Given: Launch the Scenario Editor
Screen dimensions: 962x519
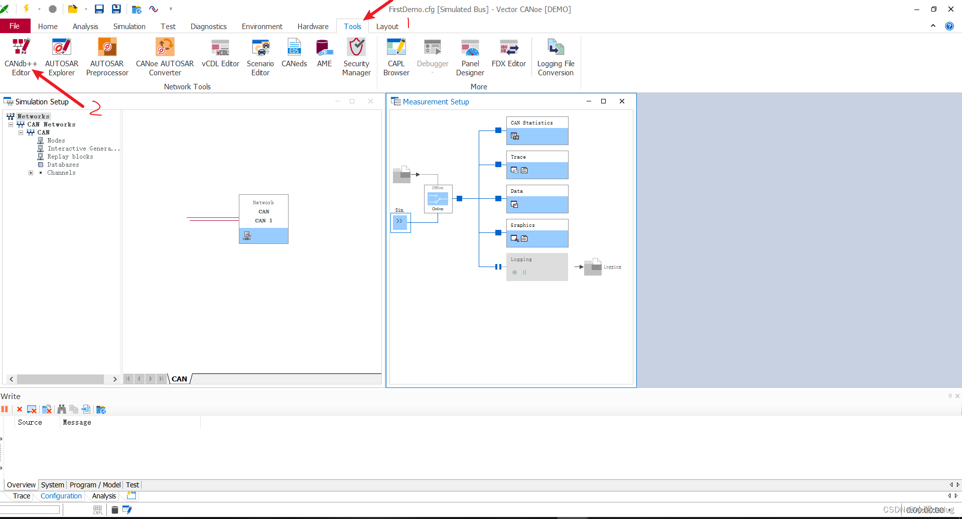Looking at the screenshot, I should click(x=260, y=57).
